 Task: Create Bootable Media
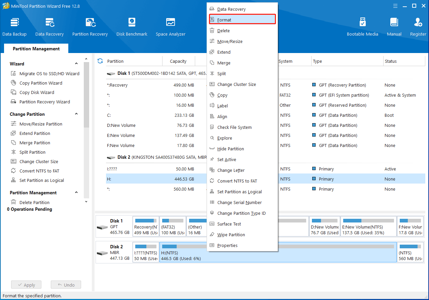click(x=362, y=27)
